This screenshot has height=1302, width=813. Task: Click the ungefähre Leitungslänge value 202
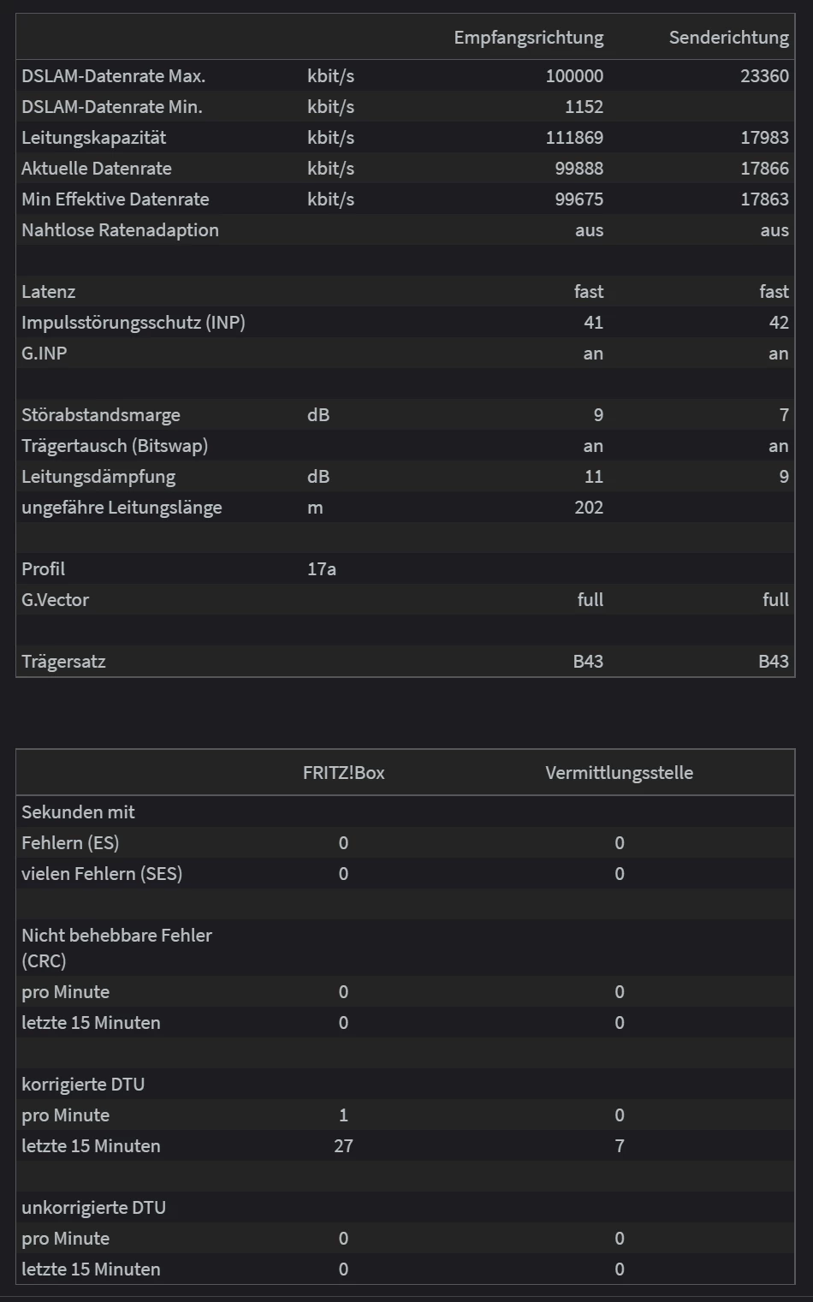point(589,508)
